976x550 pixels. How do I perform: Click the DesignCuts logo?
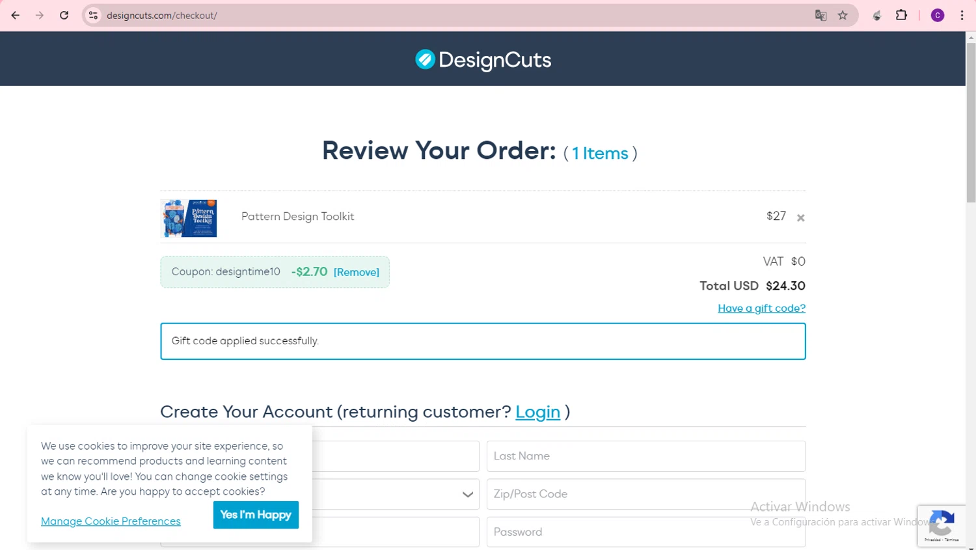point(483,60)
